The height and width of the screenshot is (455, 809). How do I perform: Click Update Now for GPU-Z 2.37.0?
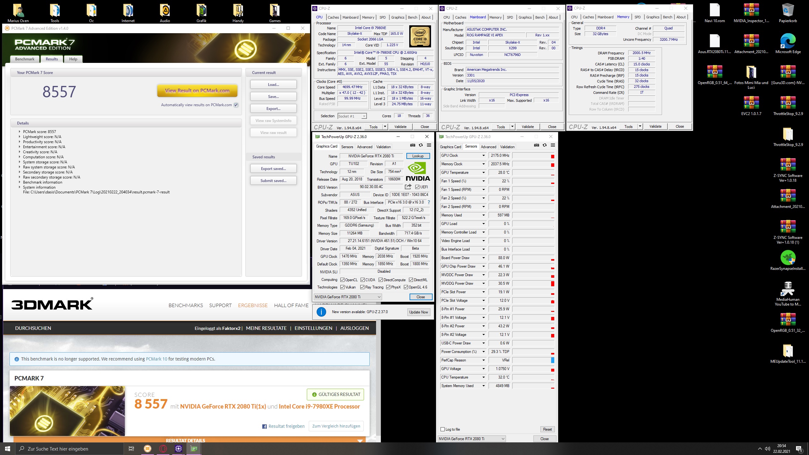click(x=418, y=312)
